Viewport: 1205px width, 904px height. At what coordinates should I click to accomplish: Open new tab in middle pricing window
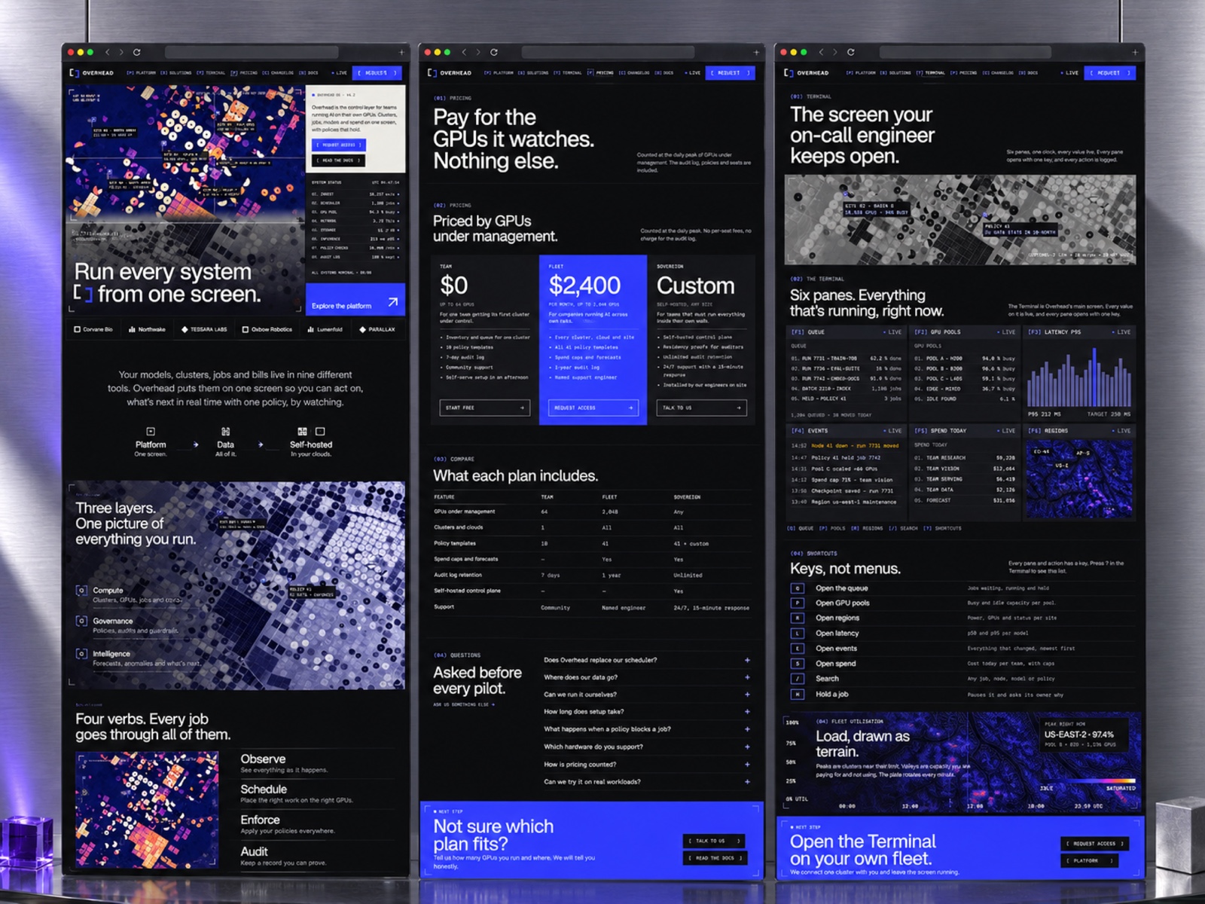[x=756, y=52]
